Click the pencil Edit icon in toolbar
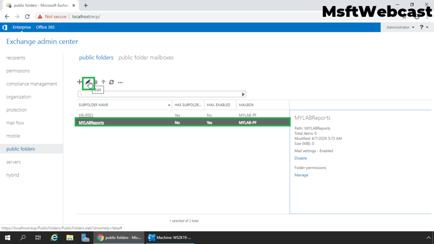Viewport: 434px width, 244px height. click(x=88, y=82)
